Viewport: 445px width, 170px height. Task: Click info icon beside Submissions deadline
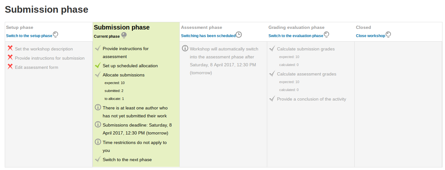pos(98,124)
